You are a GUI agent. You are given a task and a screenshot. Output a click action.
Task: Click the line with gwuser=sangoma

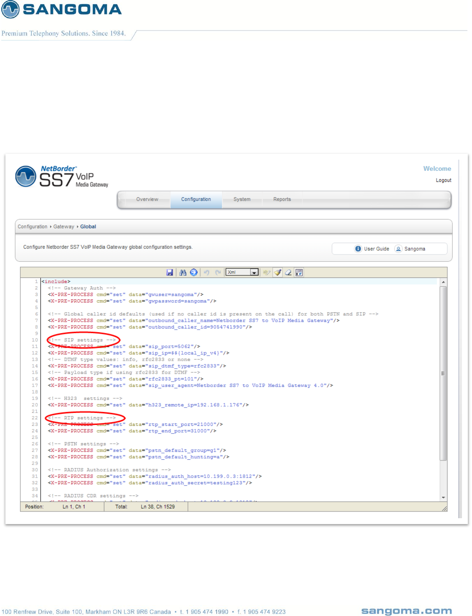(x=126, y=294)
